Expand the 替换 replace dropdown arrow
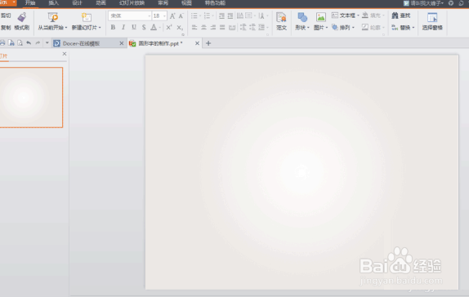Image resolution: width=469 pixels, height=297 pixels. 413,28
